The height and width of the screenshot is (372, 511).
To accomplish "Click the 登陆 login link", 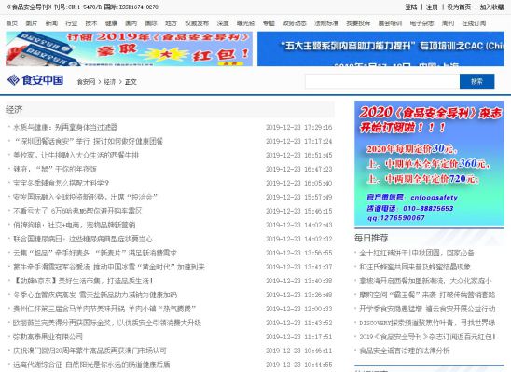I will pos(411,7).
